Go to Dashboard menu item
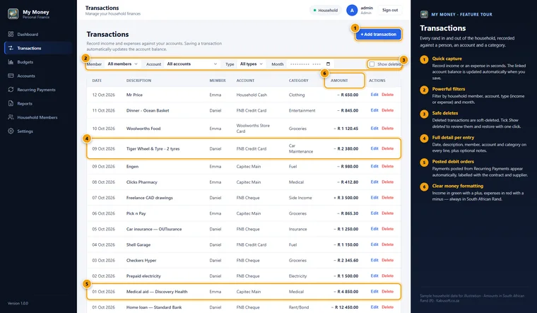Screen dimensions: 537x313 [38, 34]
